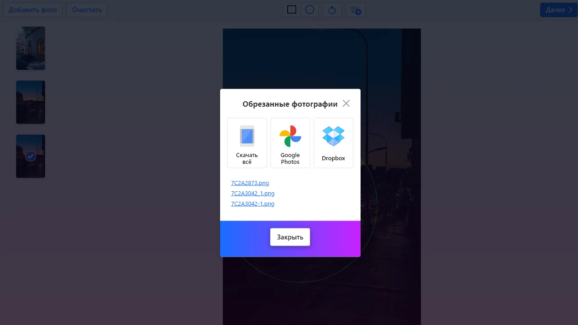Image resolution: width=578 pixels, height=325 pixels.
Task: Select the first photo thumbnail in sidebar
Action: 31,48
